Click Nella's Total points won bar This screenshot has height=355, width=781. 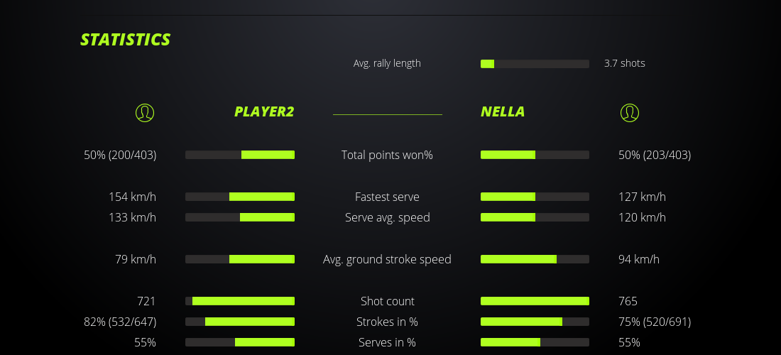tap(535, 155)
